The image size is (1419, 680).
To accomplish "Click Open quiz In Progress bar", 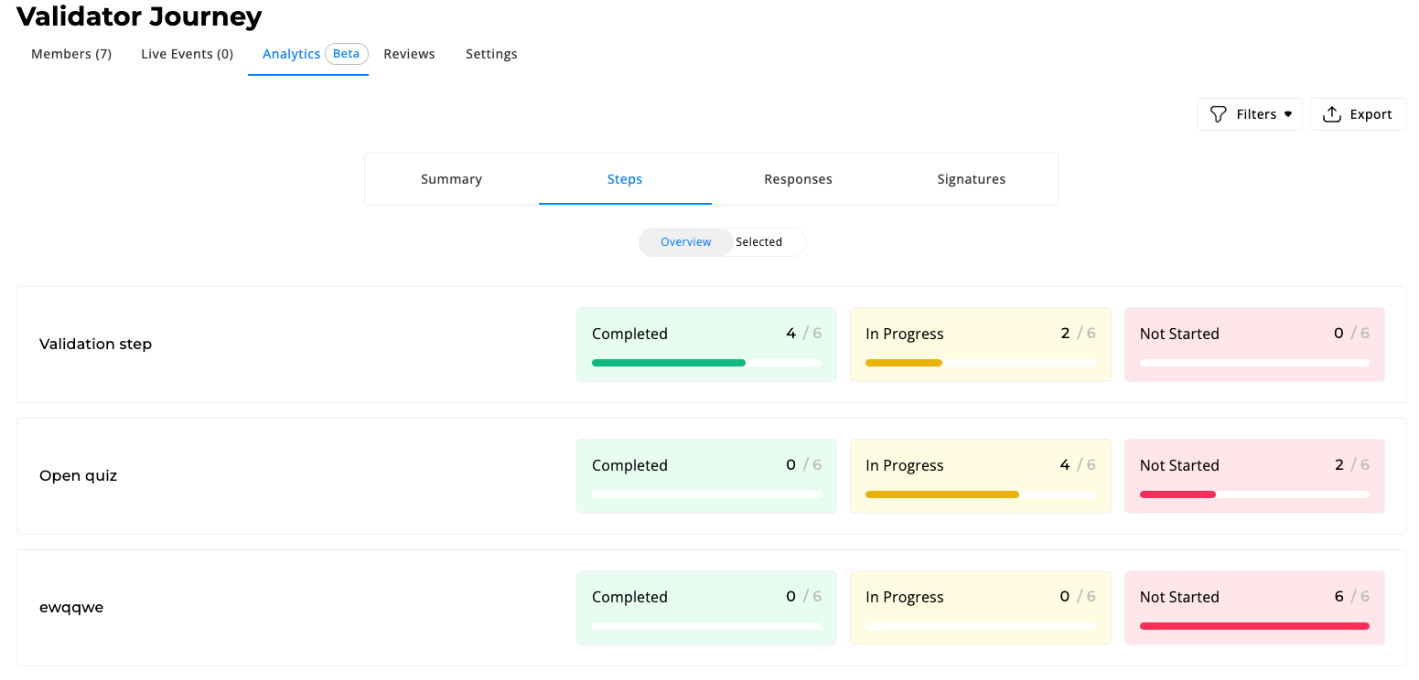I will pos(980,494).
